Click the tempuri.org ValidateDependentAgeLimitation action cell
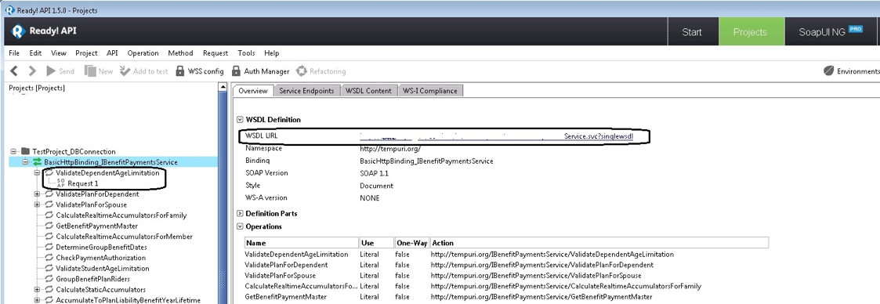 [x=552, y=254]
